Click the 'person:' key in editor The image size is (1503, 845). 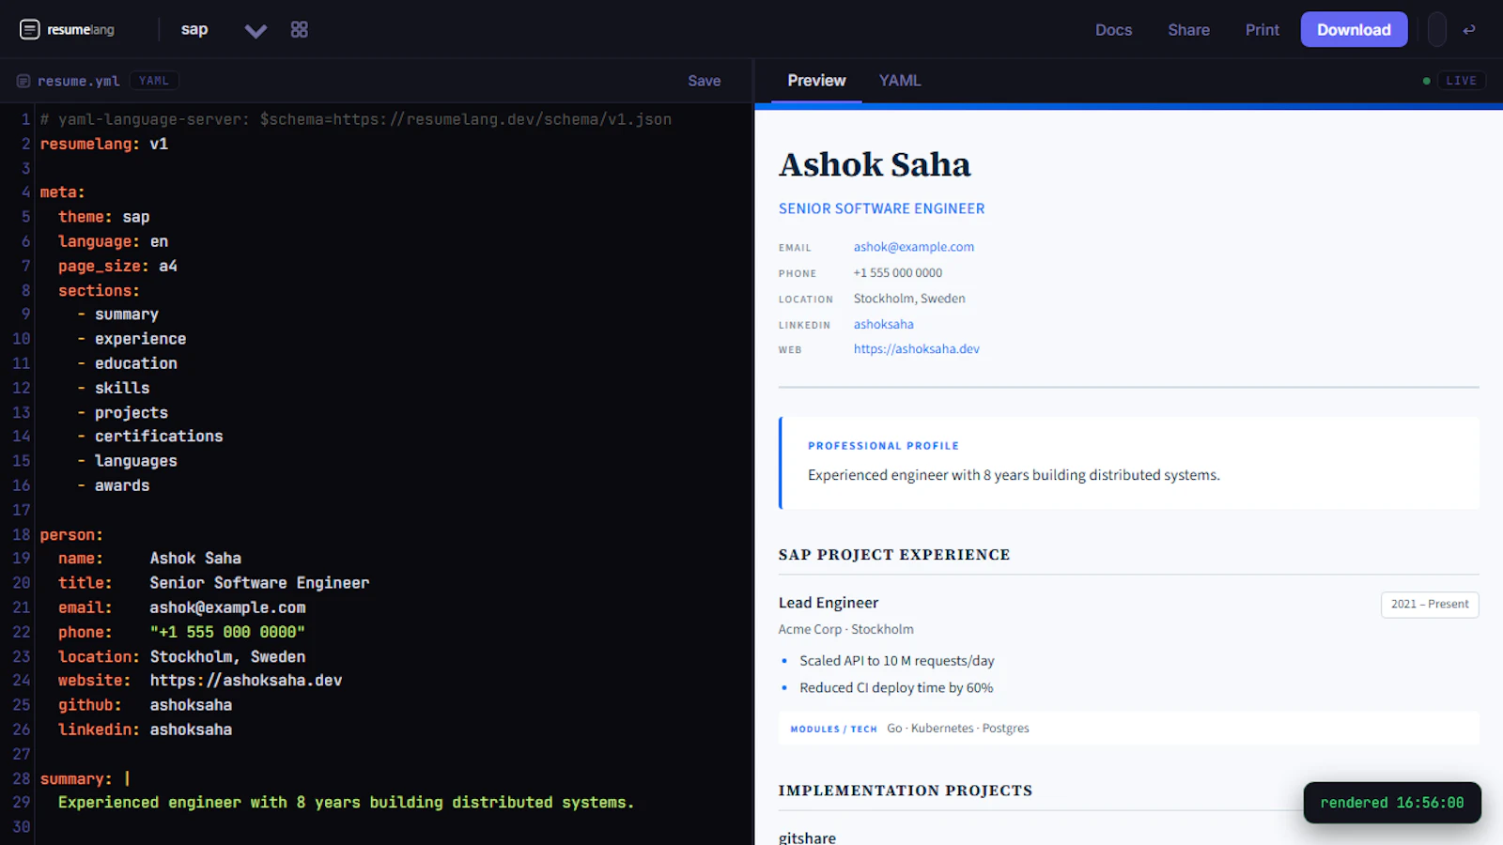(x=71, y=534)
